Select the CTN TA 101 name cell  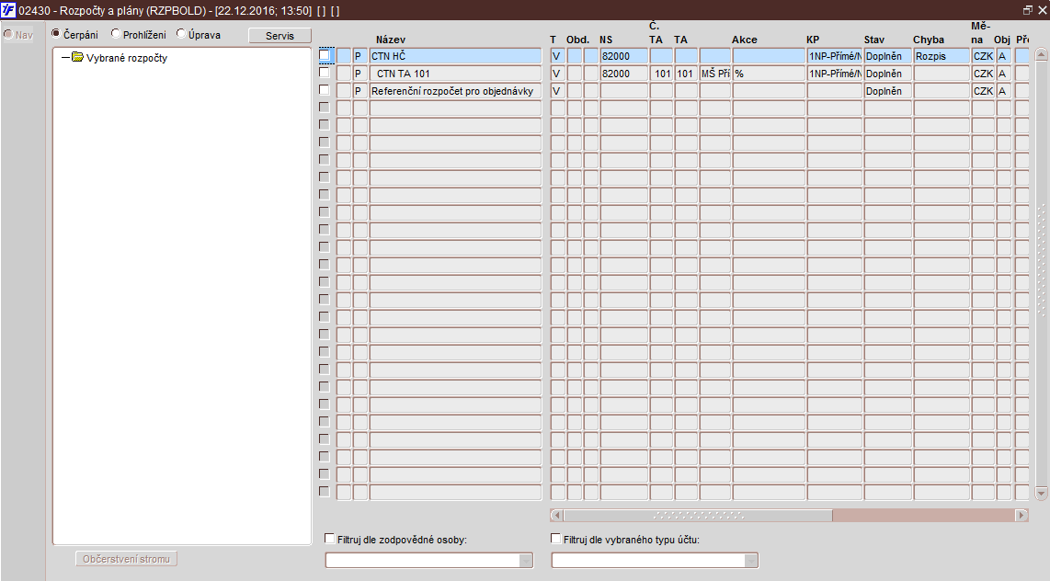click(x=455, y=74)
